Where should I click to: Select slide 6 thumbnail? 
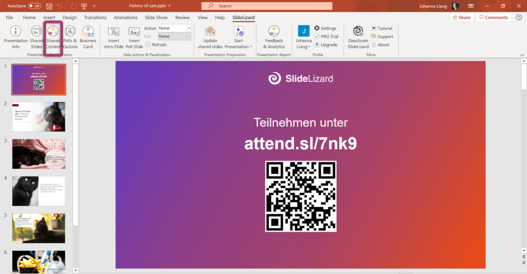(39, 262)
